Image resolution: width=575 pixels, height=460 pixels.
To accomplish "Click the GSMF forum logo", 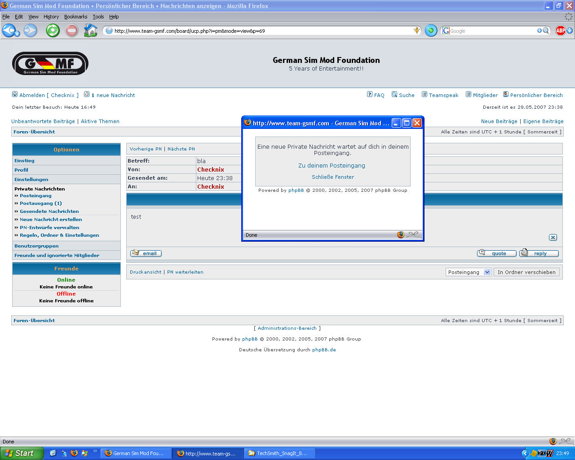I will (x=50, y=63).
